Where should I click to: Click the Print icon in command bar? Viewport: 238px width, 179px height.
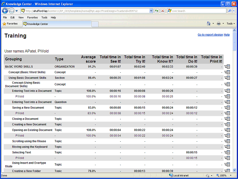coord(219,23)
